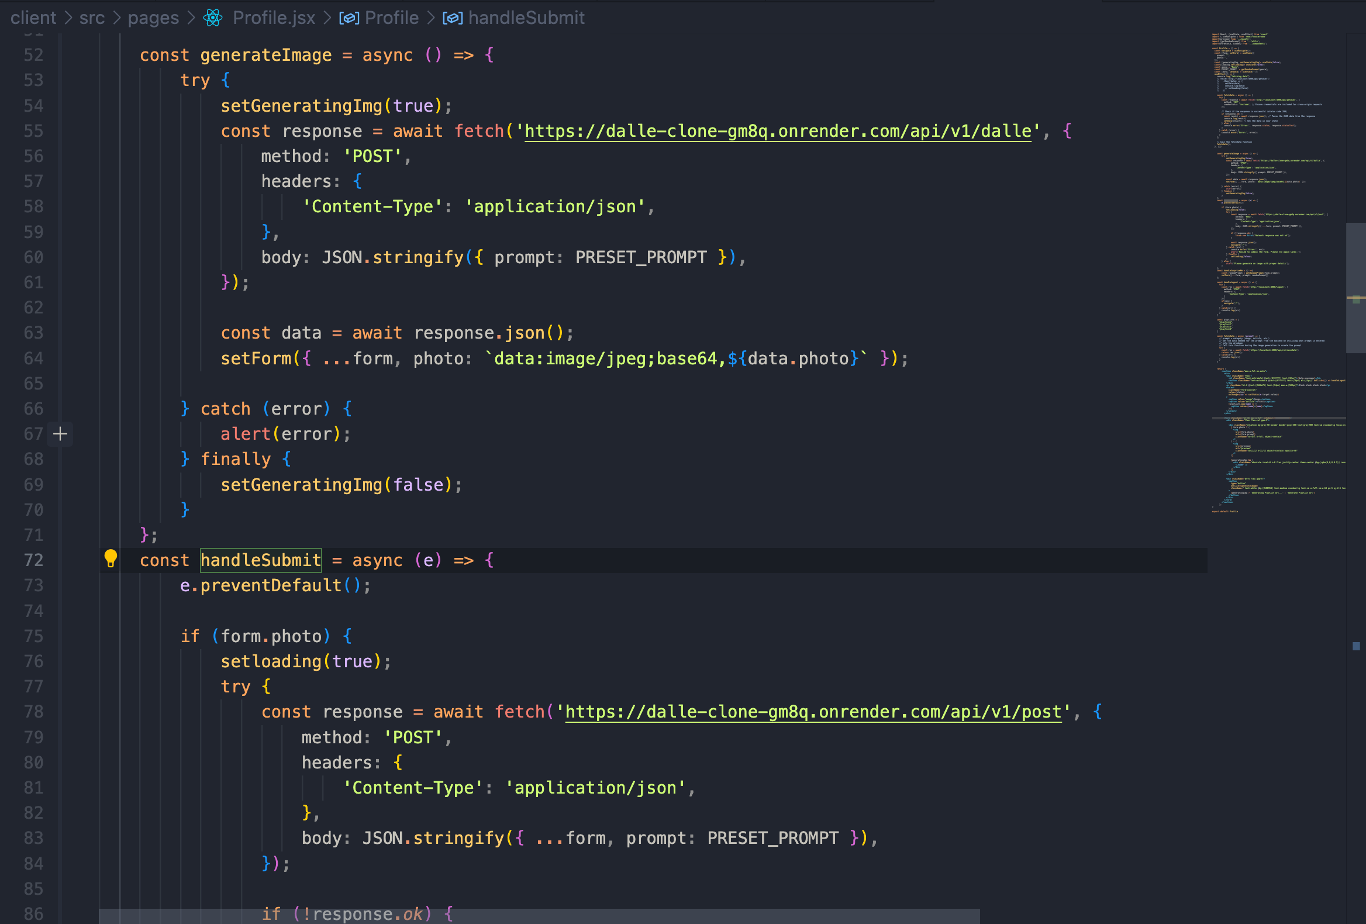1366x924 pixels.
Task: Expand the pages breadcrumb segment
Action: [153, 18]
